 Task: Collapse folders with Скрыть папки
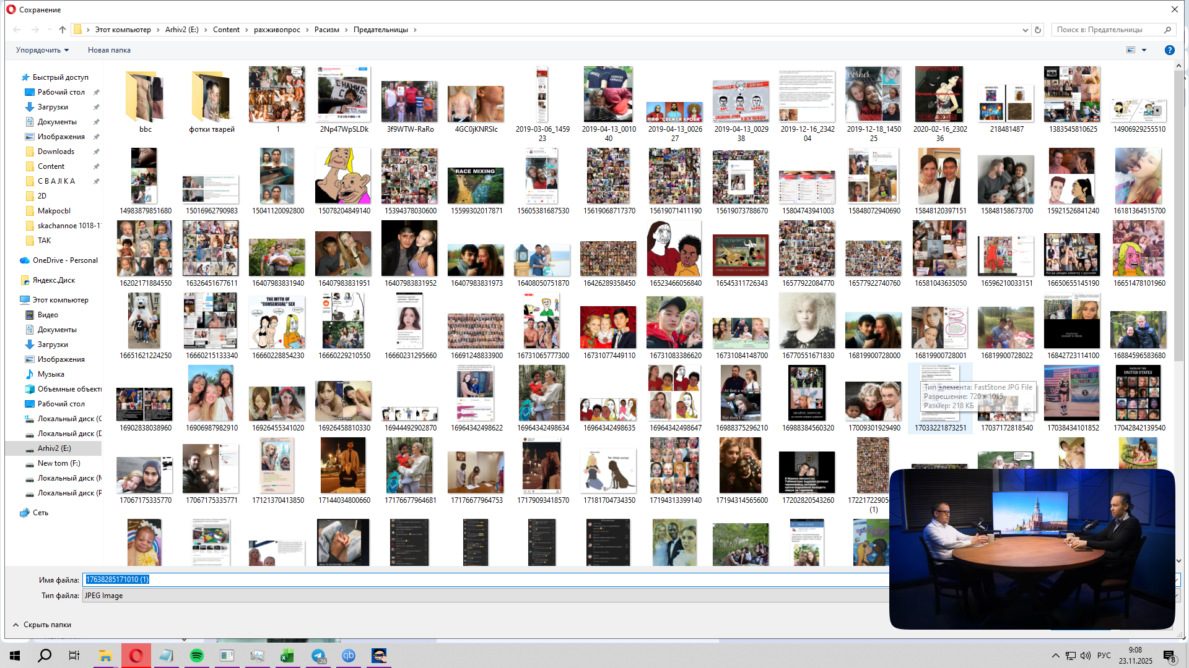(42, 625)
